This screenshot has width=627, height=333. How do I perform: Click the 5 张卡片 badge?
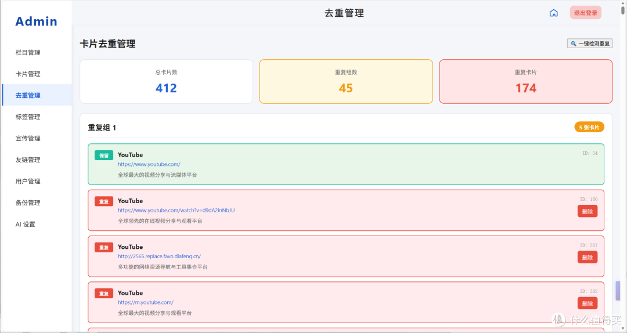(589, 127)
